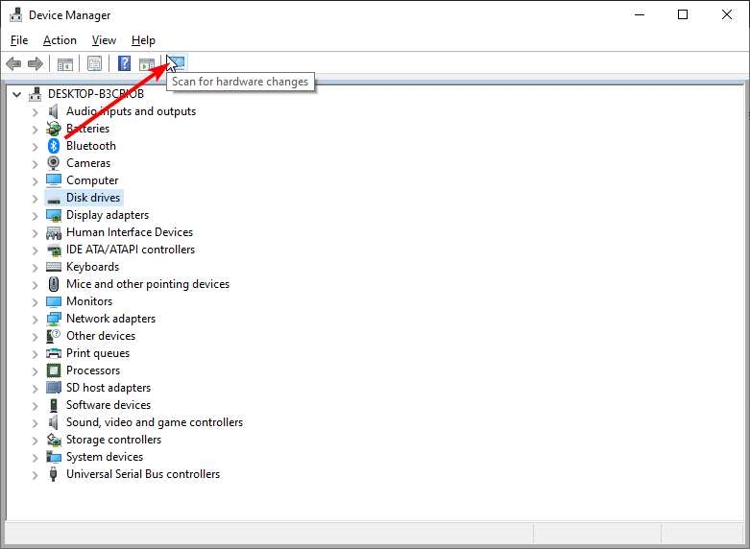
Task: Click the Network adapters icon
Action: pyautogui.click(x=54, y=319)
